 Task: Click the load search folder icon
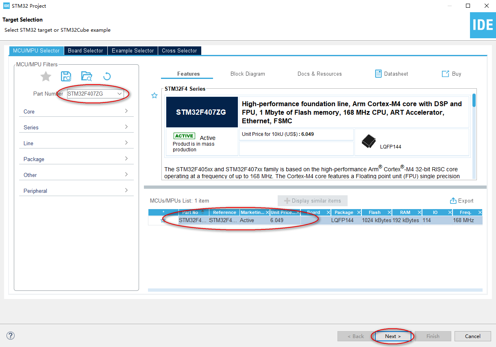tap(87, 76)
